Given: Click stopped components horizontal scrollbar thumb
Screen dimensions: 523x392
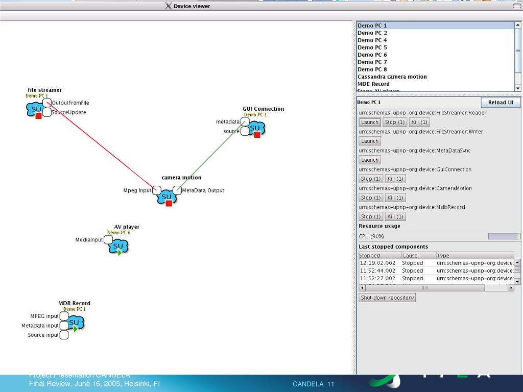Looking at the screenshot, I should pos(425,288).
